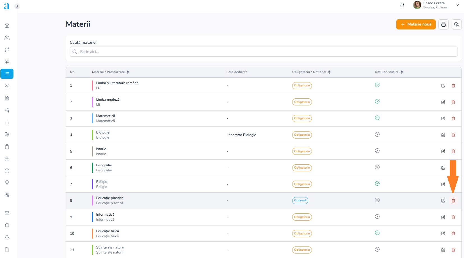Screen dimensions: 464x258
Task: Expand the Cazac Cezara user menu
Action: pos(457,5)
